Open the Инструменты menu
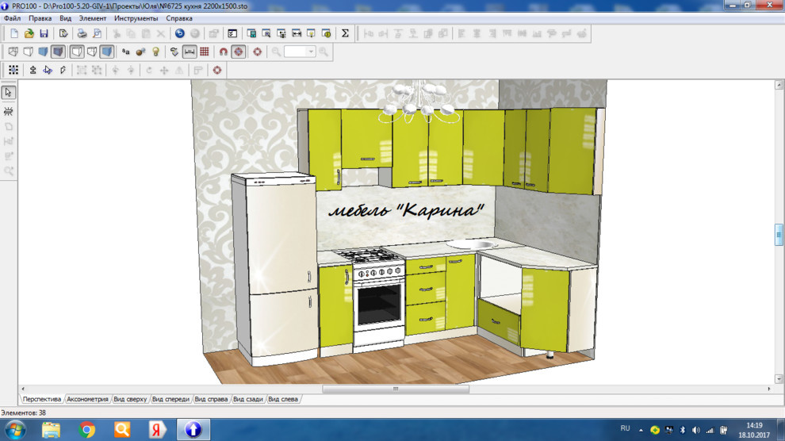Screen dimensions: 785x441 pyautogui.click(x=136, y=17)
